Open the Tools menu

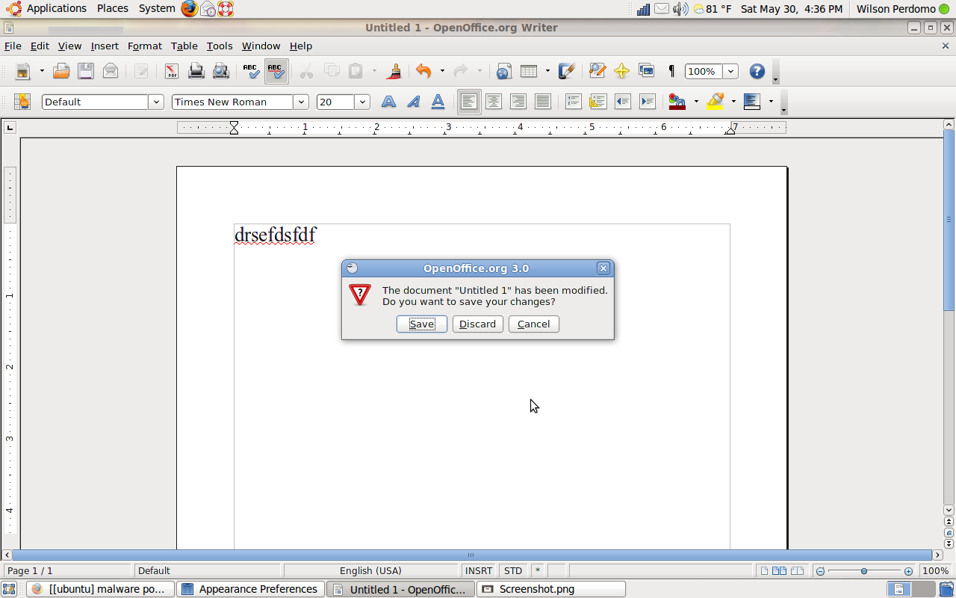click(220, 46)
